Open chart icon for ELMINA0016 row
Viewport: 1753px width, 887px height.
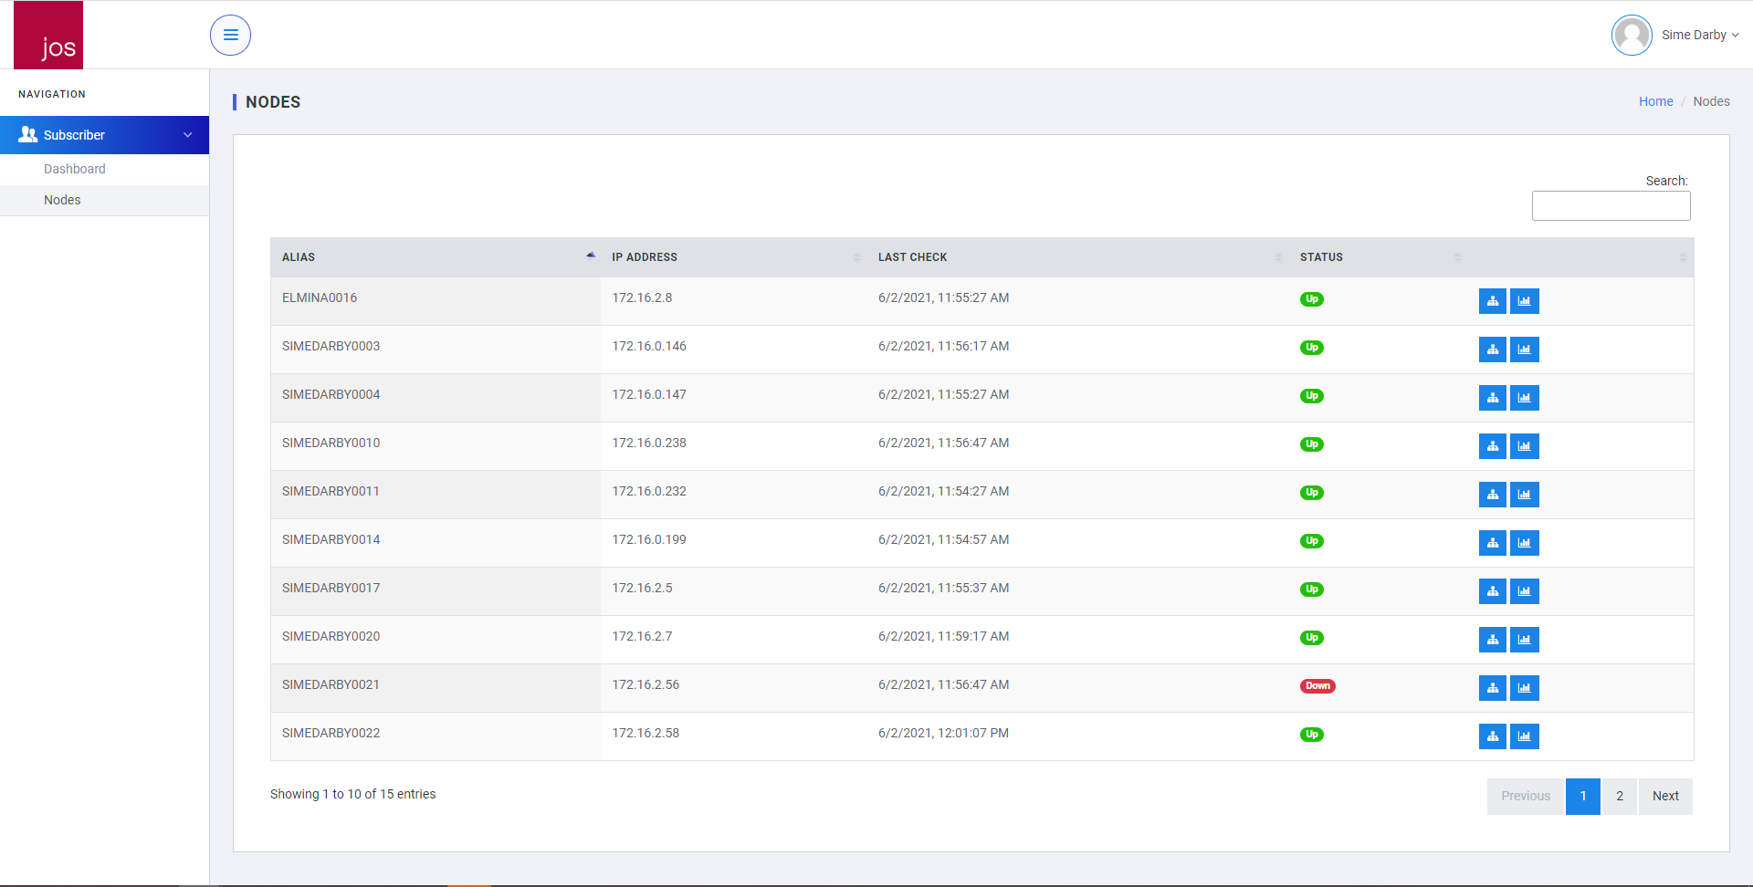(1524, 301)
